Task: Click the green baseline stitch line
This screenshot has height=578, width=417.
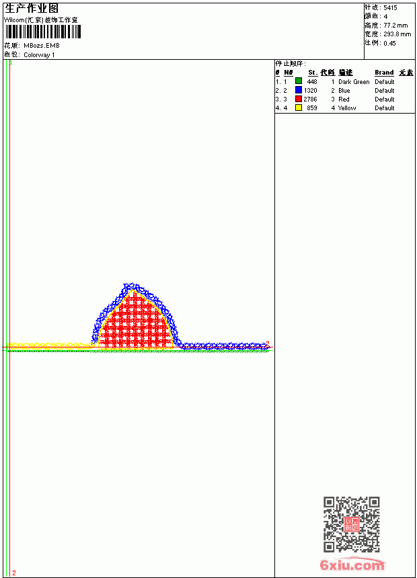Action: coord(140,351)
